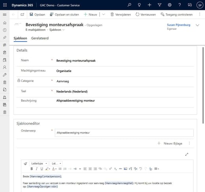Open the font size Let... dropdown

pyautogui.click(x=56, y=164)
